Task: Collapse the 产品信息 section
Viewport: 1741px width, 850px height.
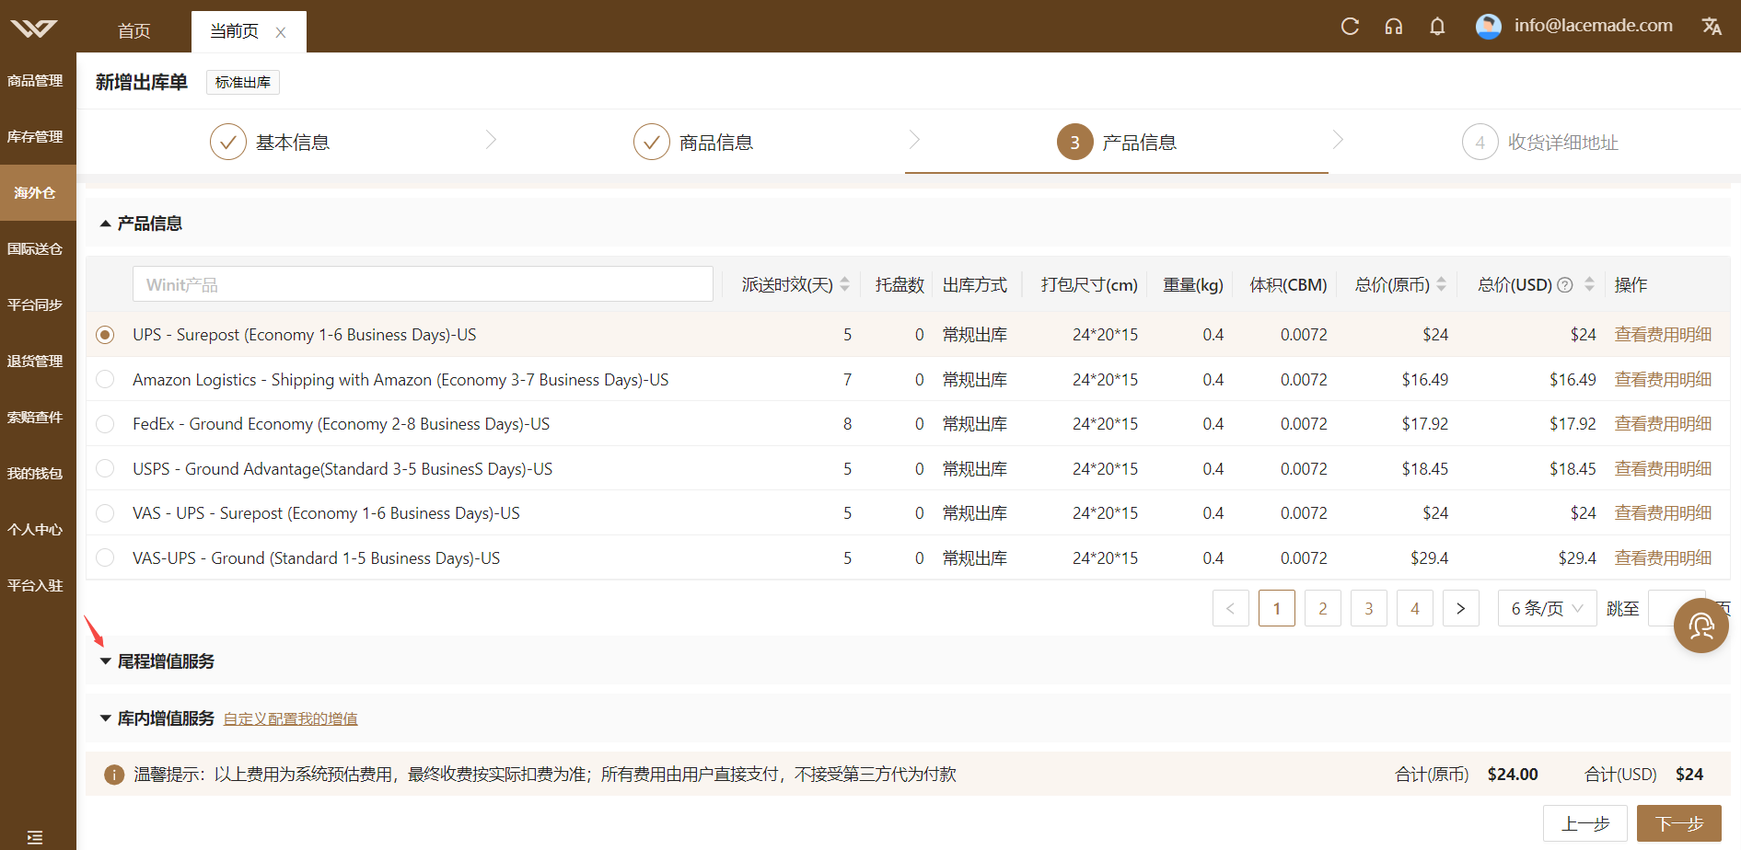Action: click(105, 224)
